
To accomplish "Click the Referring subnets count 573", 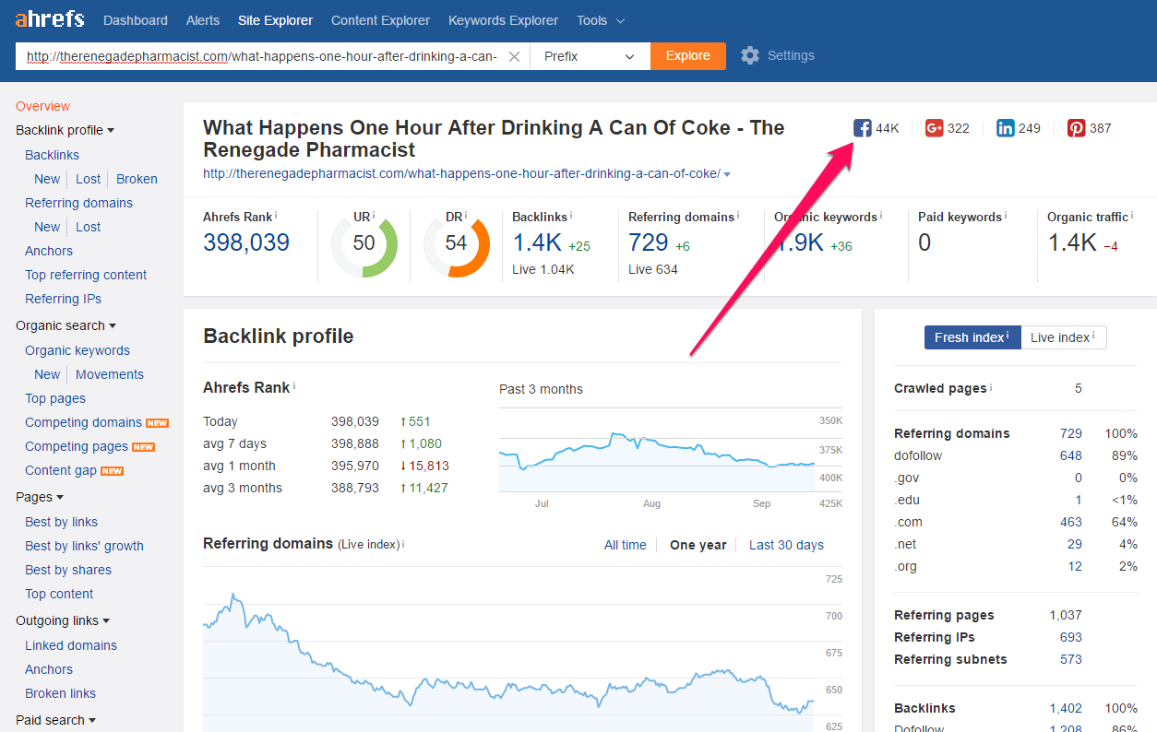I will coord(1071,659).
